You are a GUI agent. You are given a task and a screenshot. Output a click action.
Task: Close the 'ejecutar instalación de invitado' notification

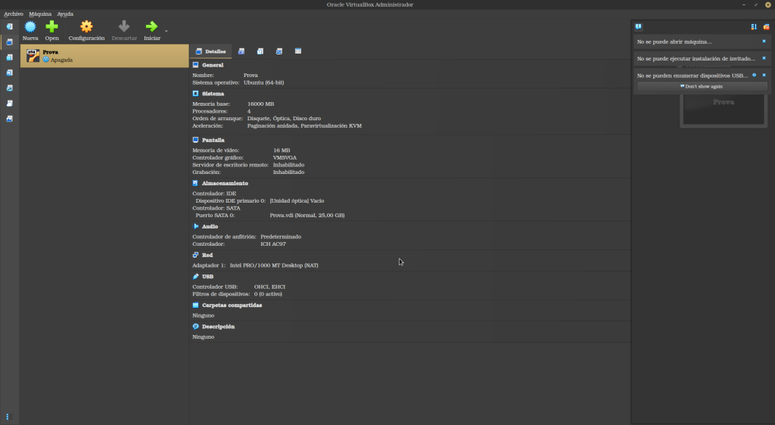click(764, 58)
